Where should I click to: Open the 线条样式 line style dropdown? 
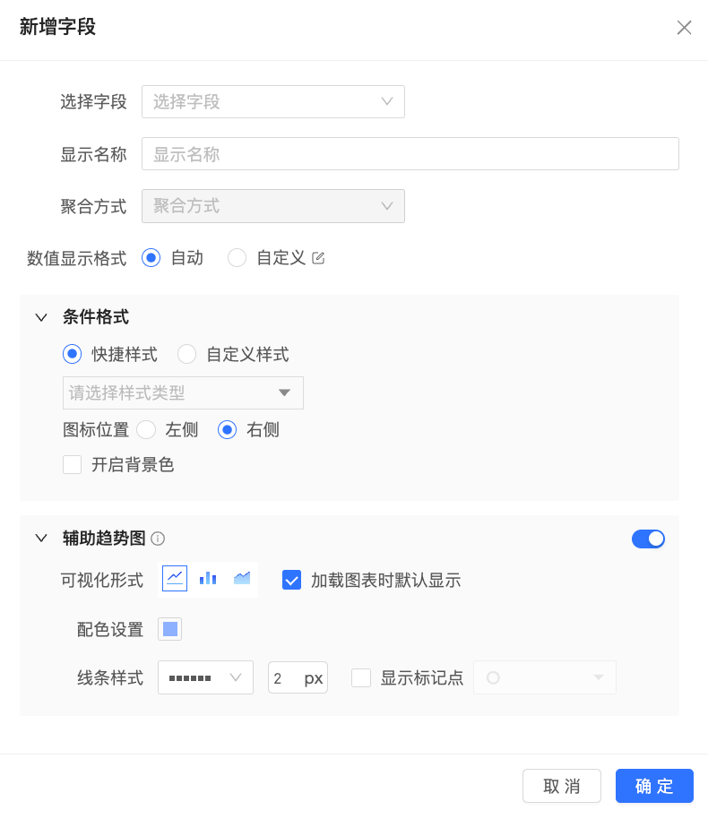click(x=205, y=677)
